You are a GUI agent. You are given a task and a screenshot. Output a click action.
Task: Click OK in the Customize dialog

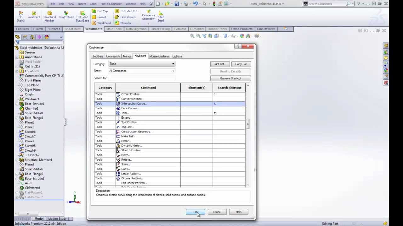click(196, 212)
